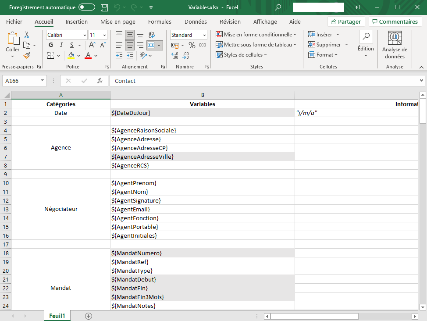Click the insert function fx icon

click(100, 81)
